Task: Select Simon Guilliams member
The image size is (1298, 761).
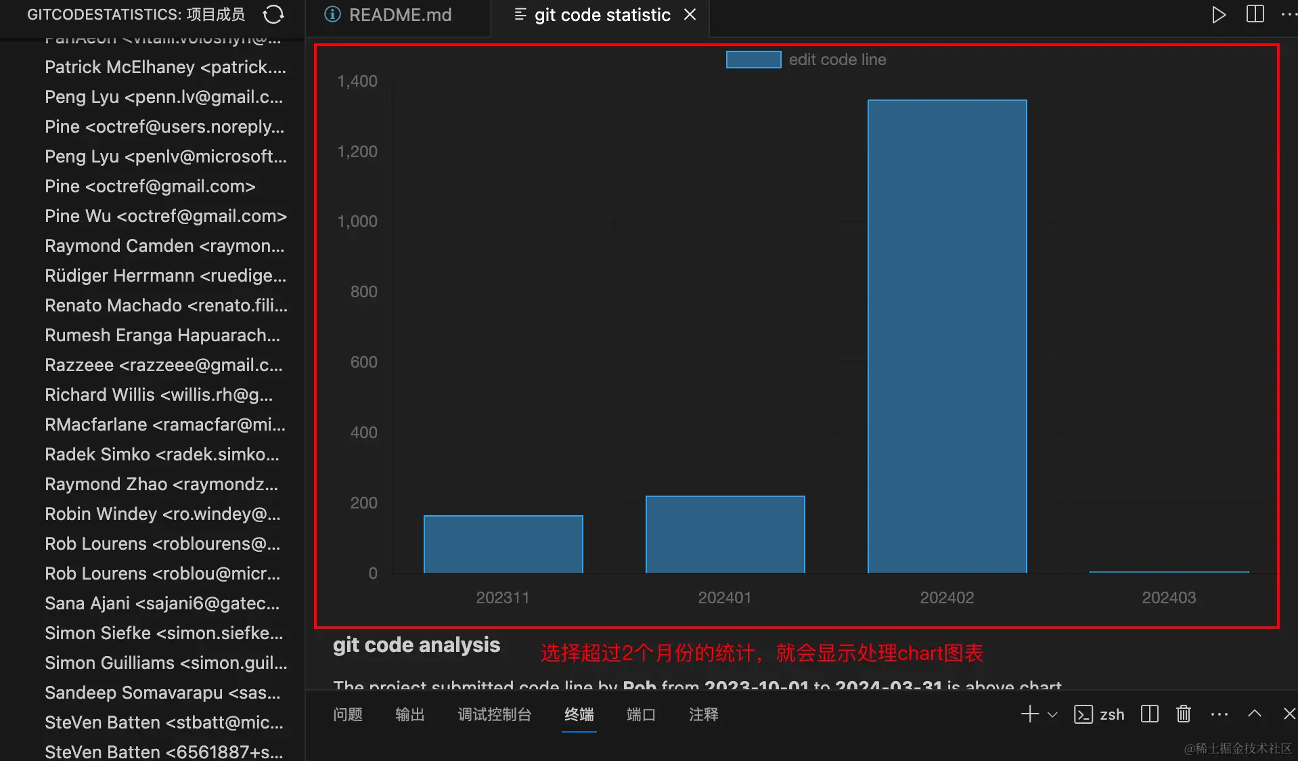Action: [152, 663]
